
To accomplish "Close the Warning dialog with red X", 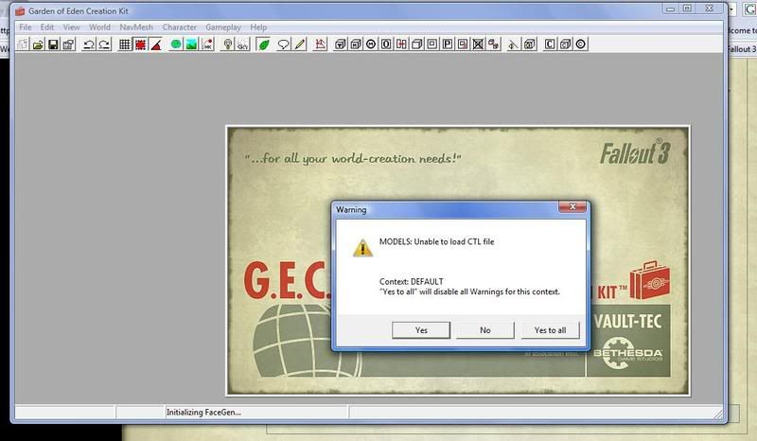I will pos(572,207).
